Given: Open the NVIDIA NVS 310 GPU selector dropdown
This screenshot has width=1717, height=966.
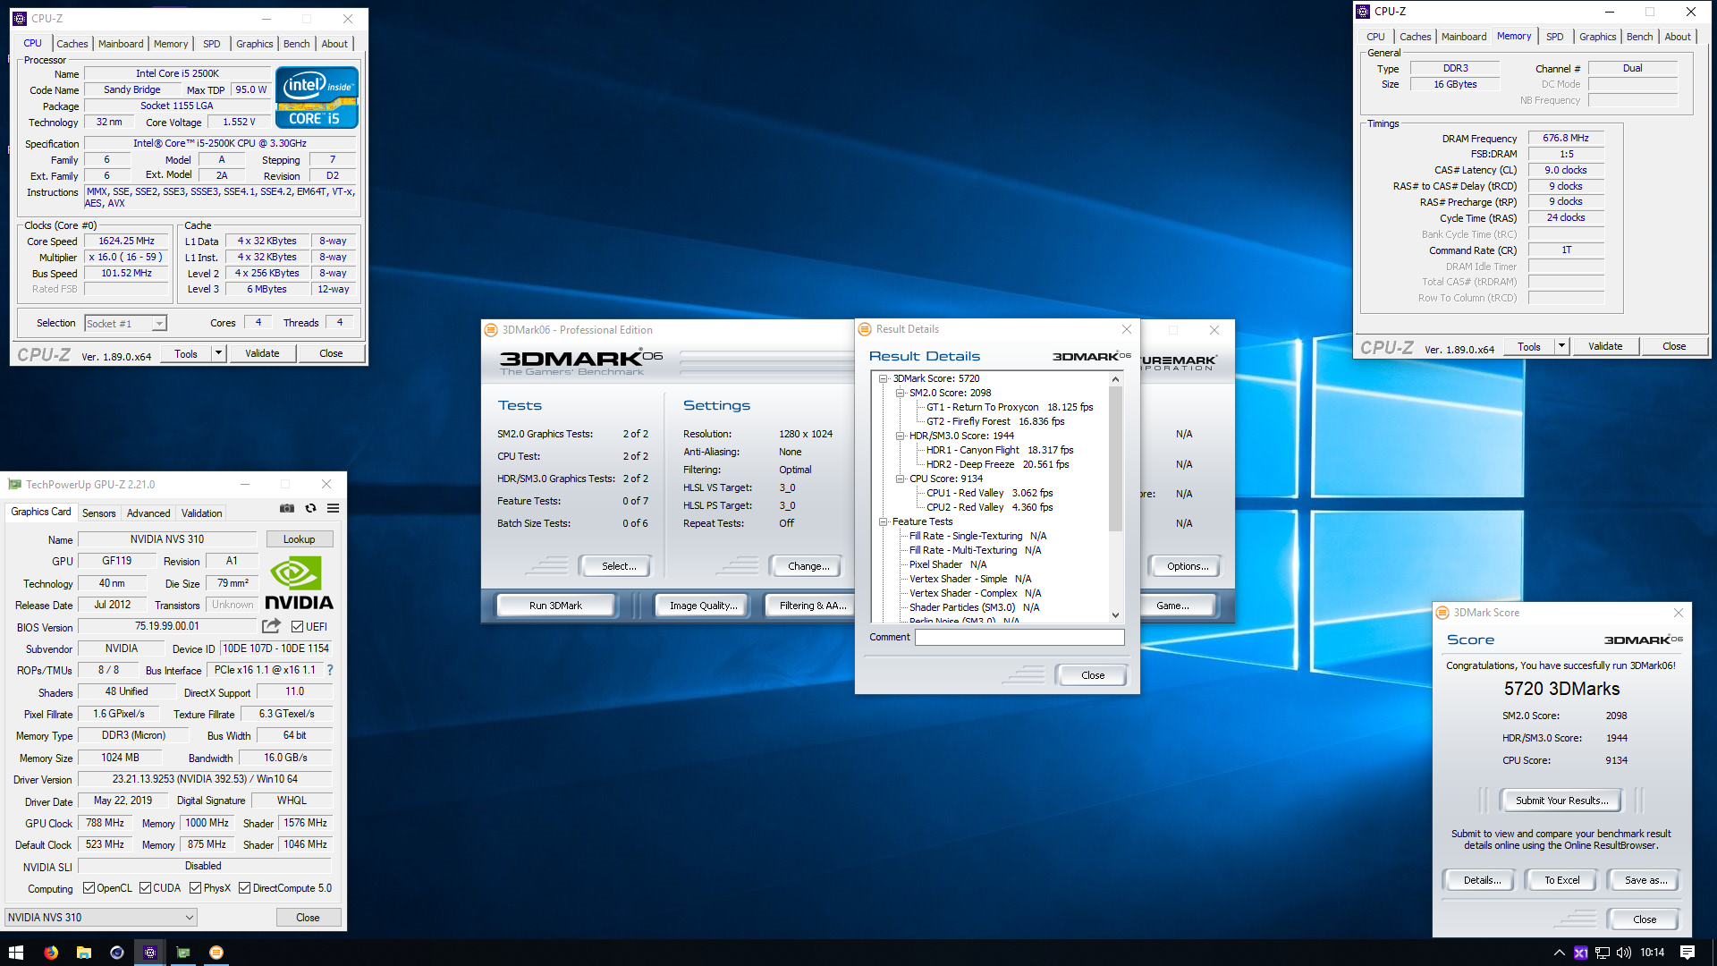Looking at the screenshot, I should pos(101,917).
